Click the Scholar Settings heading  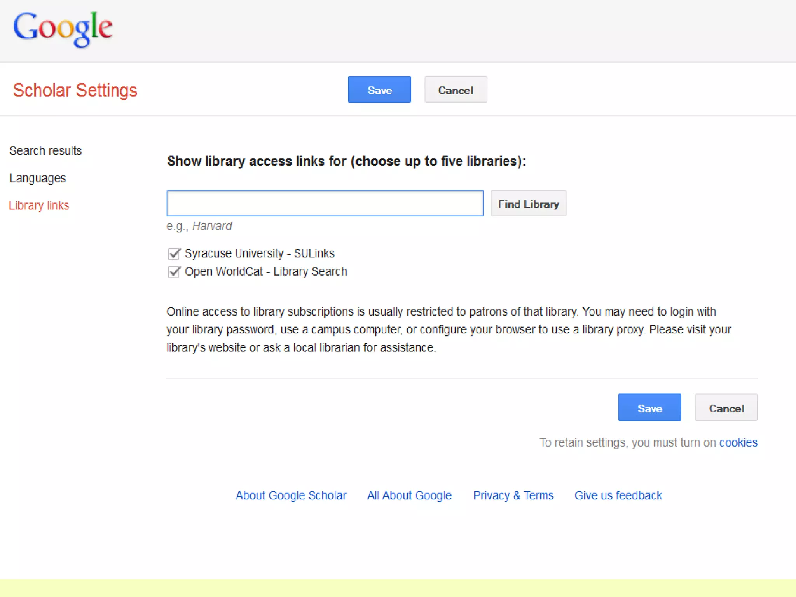[x=75, y=90]
